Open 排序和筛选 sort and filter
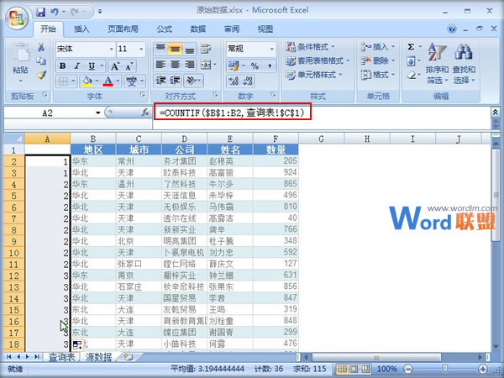504x378 pixels. (437, 63)
